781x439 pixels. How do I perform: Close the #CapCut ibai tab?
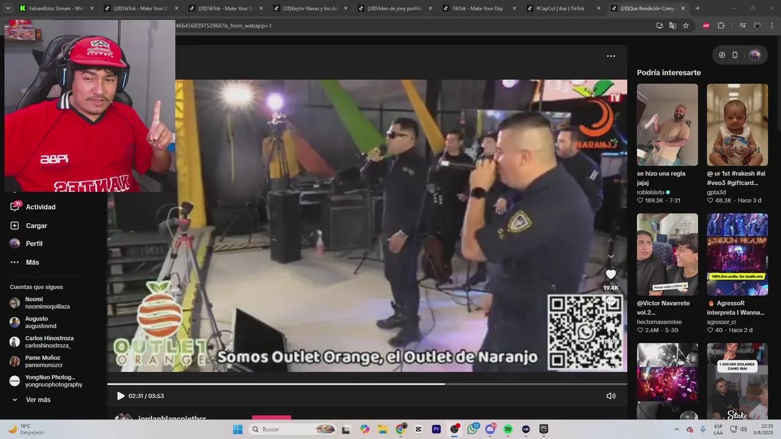coord(598,9)
